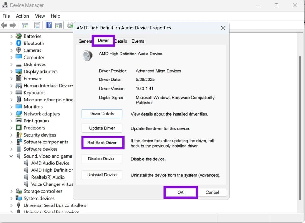Screen dimensions: 305x223
Task: Select AMD High Definition tree entry
Action: pyautogui.click(x=52, y=170)
